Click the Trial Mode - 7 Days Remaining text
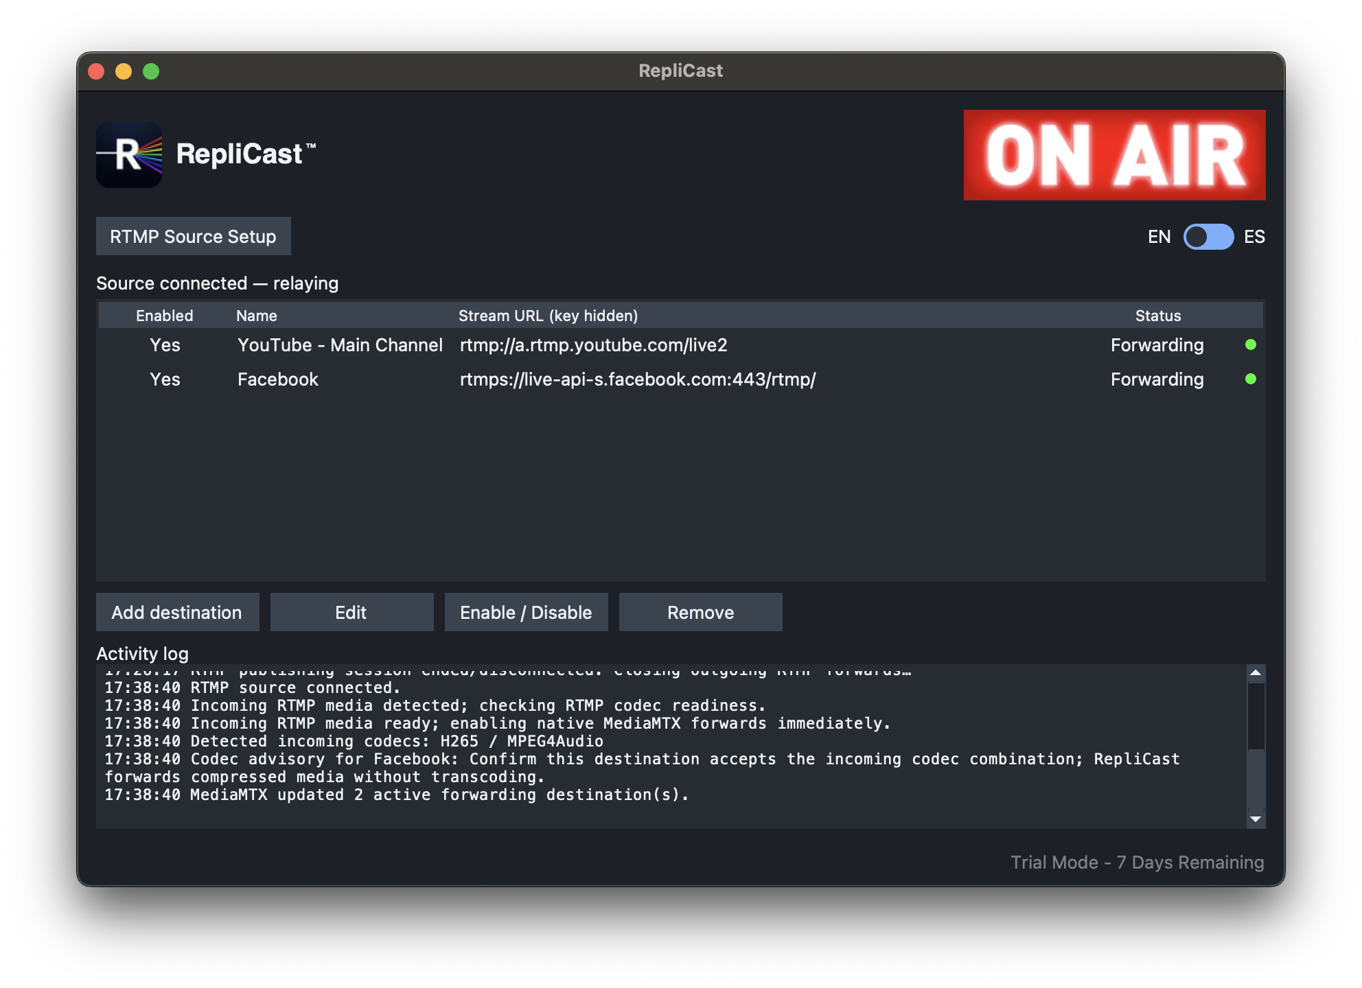Screen dimensions: 1362x988 pyautogui.click(x=1137, y=862)
